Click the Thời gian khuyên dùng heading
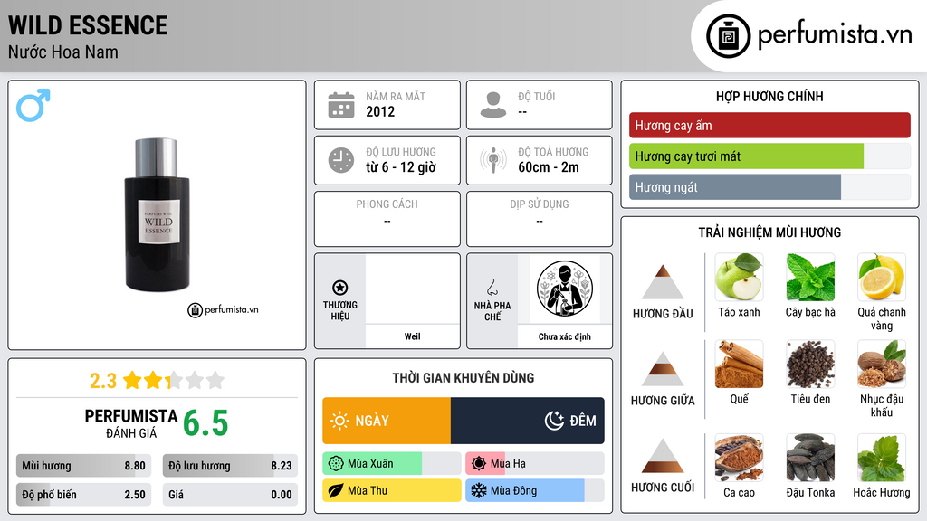The image size is (927, 521). [x=463, y=378]
